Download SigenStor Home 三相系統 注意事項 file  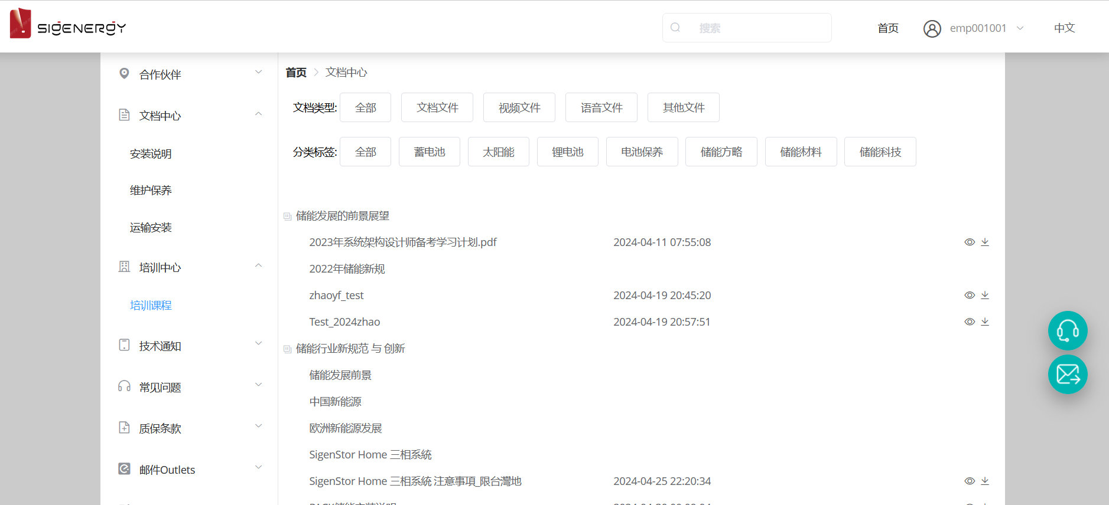point(985,481)
